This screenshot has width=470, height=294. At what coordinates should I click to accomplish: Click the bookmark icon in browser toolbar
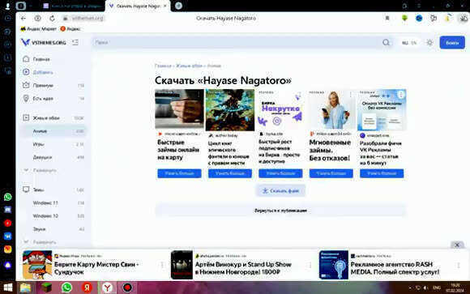(x=387, y=19)
